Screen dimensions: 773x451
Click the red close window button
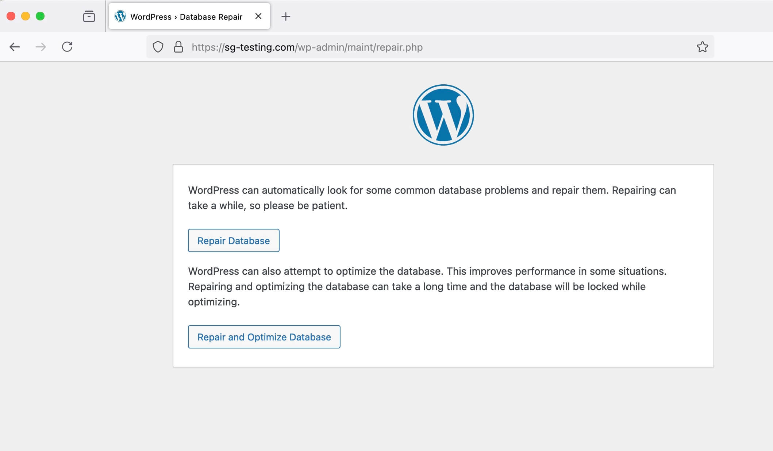coord(11,16)
